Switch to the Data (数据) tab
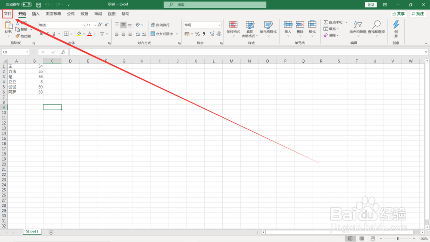The height and width of the screenshot is (242, 430). 84,14
